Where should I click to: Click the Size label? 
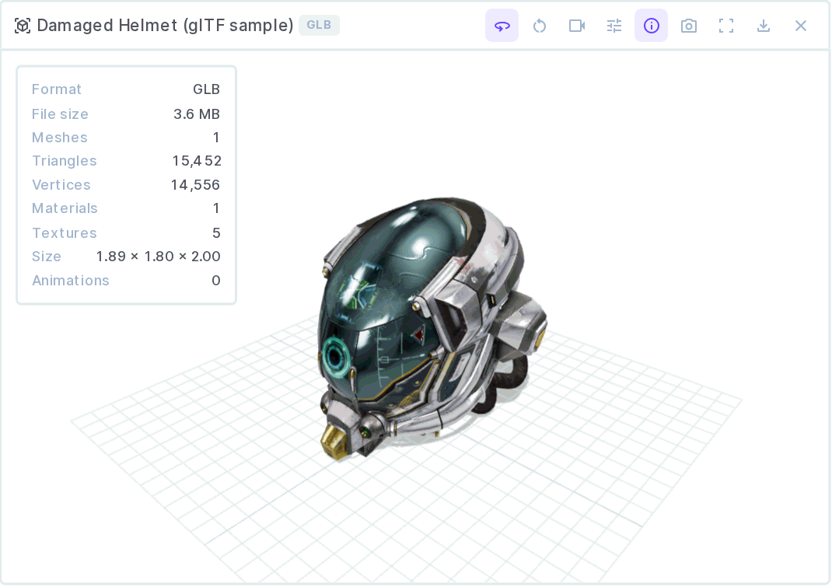pos(47,257)
